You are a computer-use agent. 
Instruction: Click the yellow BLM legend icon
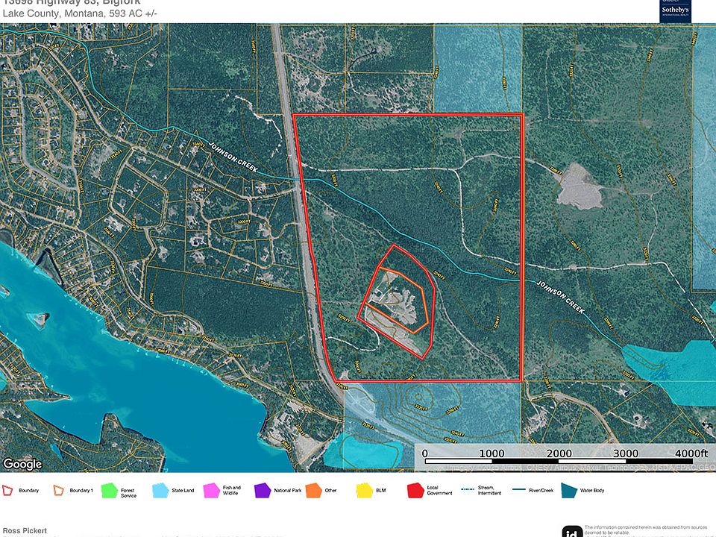coord(365,490)
